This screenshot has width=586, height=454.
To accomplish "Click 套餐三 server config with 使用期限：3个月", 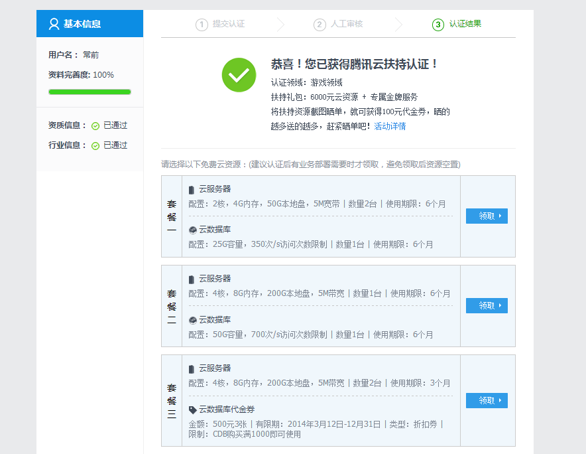I will coord(319,383).
